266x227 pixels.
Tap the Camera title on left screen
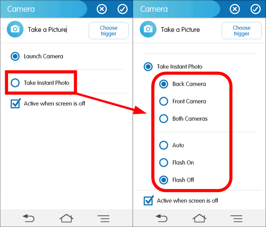[21, 9]
